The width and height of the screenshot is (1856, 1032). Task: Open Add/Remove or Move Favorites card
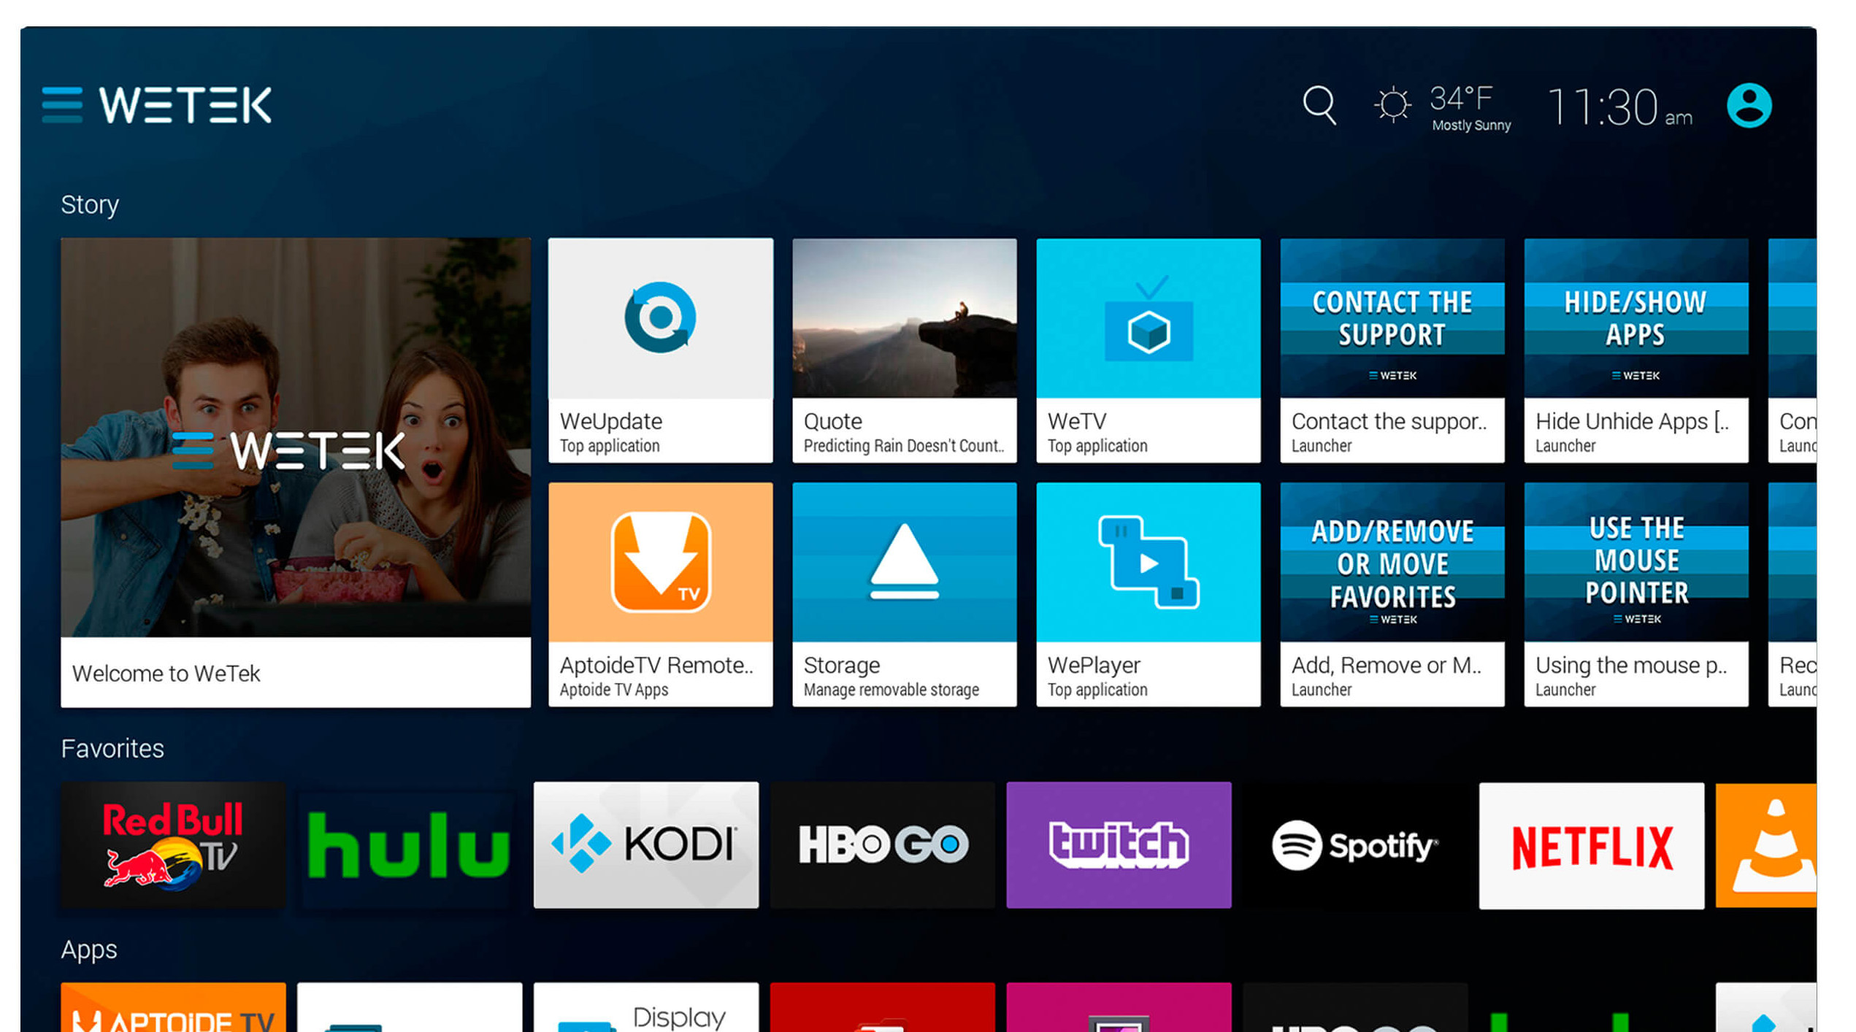(x=1392, y=594)
